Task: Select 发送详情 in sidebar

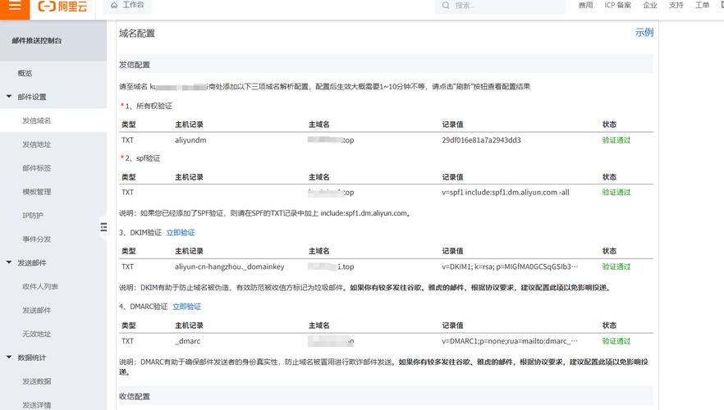Action: click(36, 405)
